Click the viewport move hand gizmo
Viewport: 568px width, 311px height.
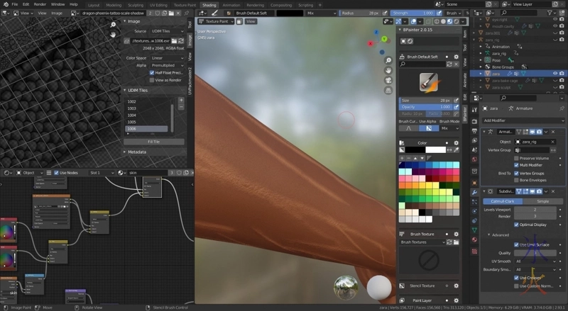click(388, 70)
